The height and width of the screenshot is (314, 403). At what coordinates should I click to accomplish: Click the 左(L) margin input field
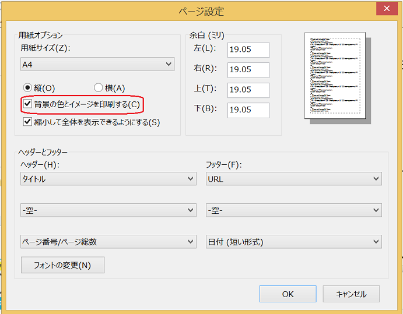click(x=248, y=50)
